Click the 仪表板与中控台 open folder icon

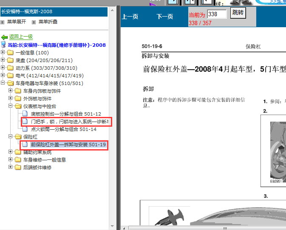coord(18,106)
